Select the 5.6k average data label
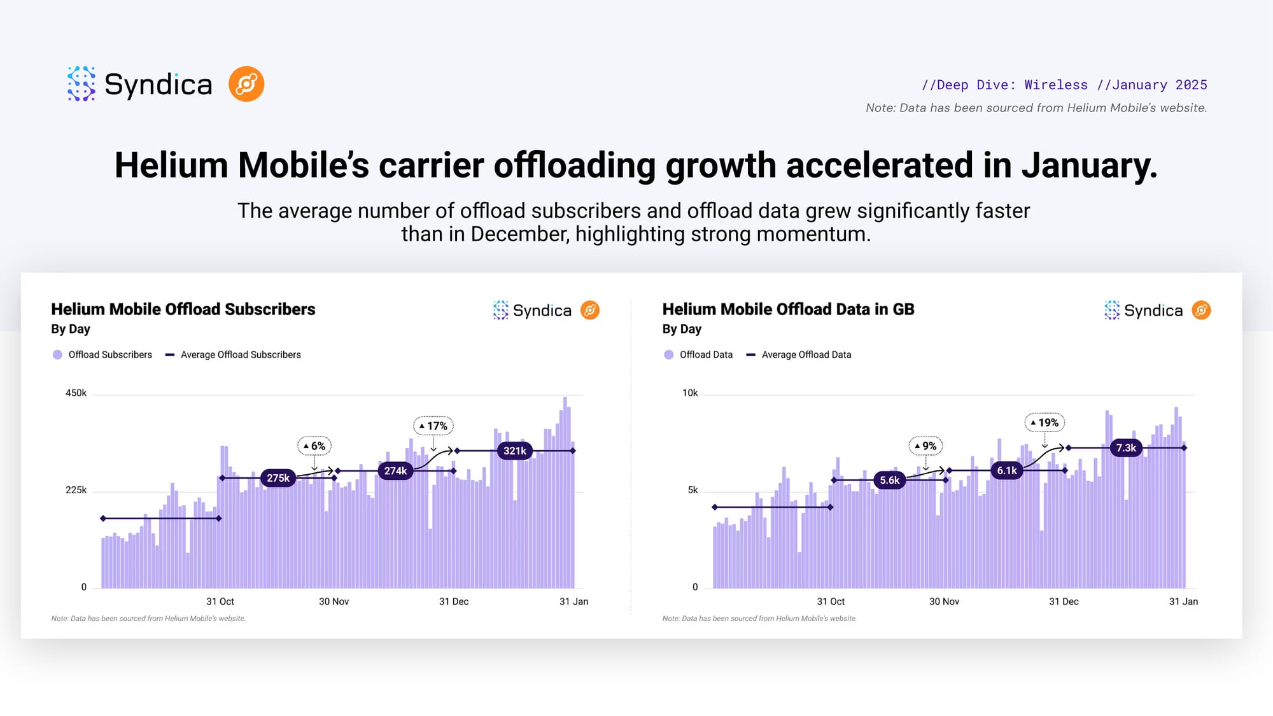 (890, 481)
